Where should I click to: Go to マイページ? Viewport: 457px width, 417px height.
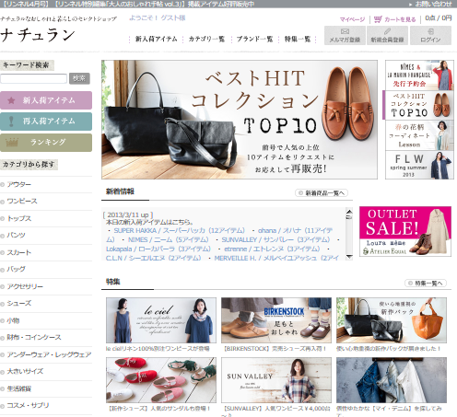352,19
